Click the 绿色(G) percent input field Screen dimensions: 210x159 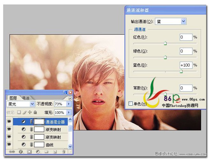(186, 51)
